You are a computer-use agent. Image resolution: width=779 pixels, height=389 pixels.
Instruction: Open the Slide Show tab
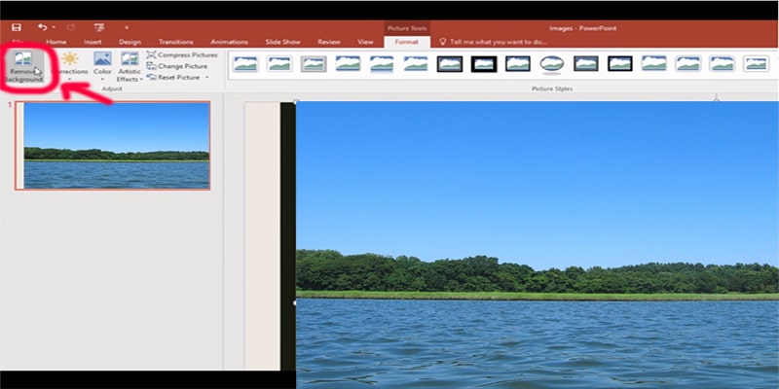(282, 42)
